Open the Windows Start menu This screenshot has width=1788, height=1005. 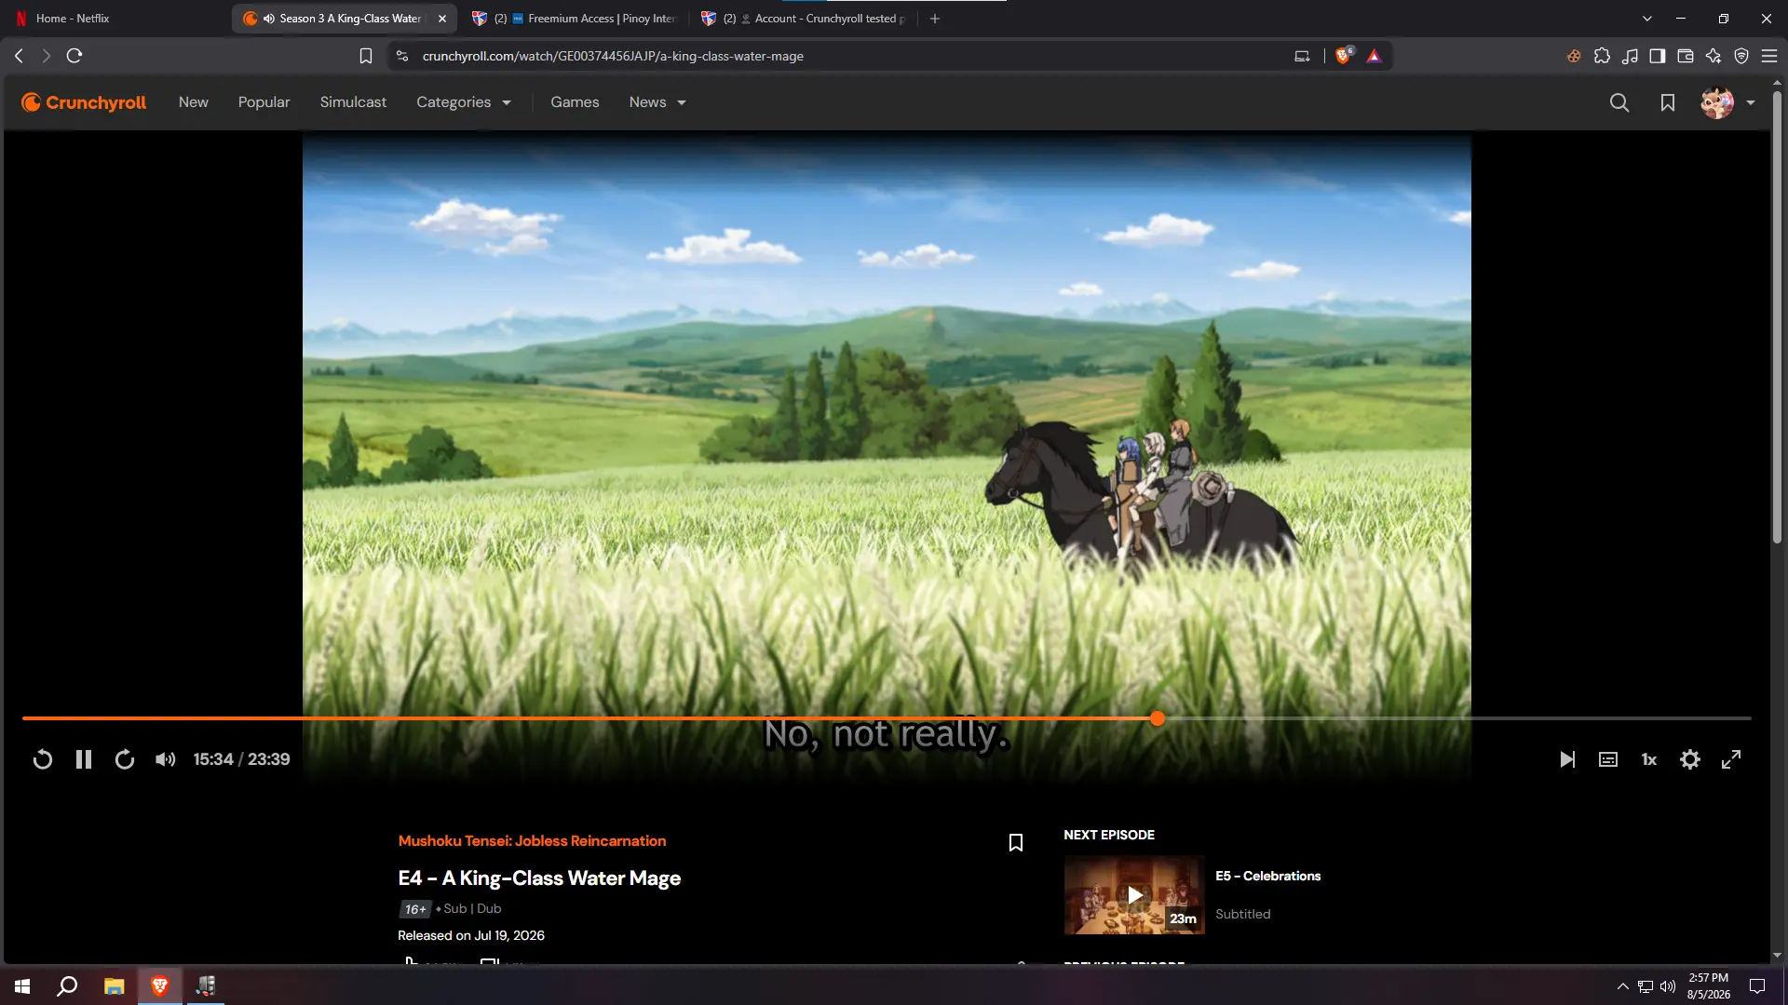click(22, 986)
